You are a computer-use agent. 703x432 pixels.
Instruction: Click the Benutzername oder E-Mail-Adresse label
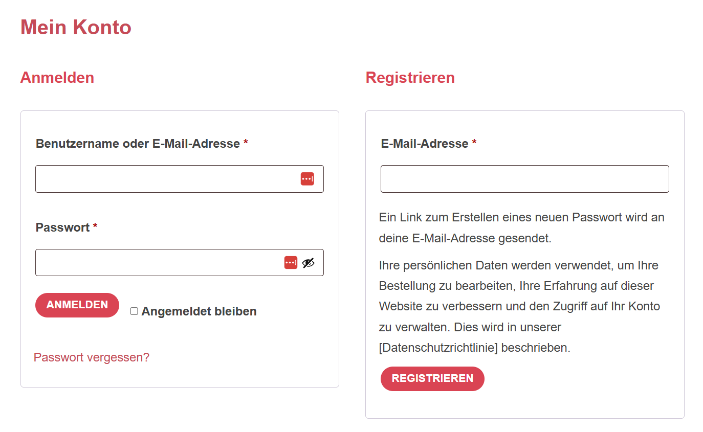138,144
